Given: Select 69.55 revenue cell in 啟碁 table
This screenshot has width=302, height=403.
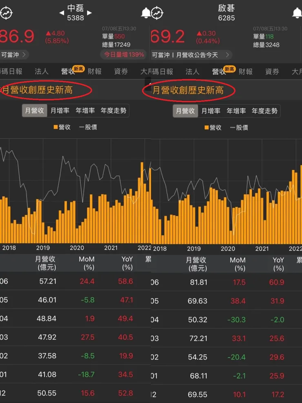Looking at the screenshot, I should pyautogui.click(x=198, y=394).
